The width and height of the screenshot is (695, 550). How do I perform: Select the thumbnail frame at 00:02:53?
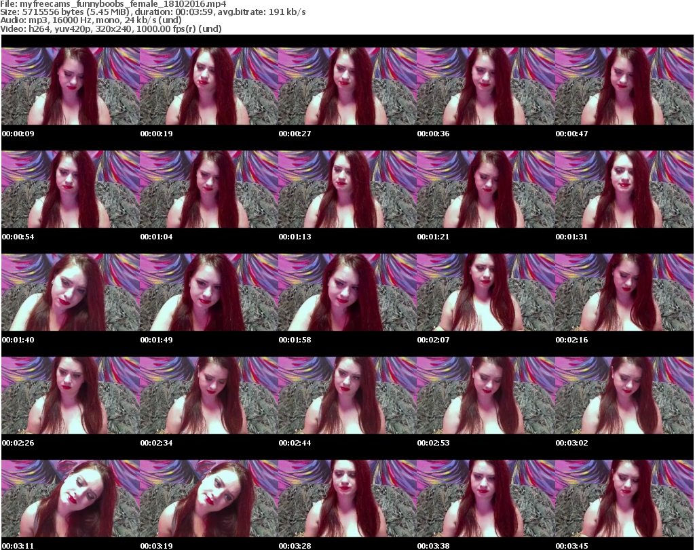click(486, 395)
